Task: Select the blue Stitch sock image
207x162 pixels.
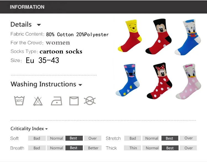Action: click(128, 80)
